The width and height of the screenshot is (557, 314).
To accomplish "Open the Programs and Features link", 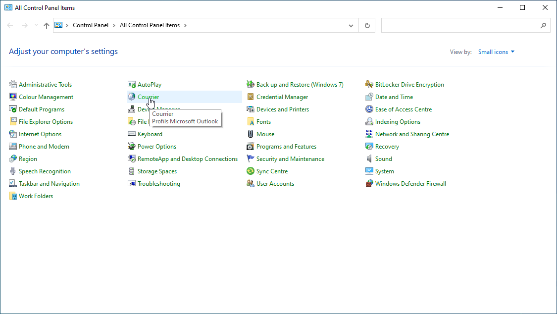I will (286, 147).
